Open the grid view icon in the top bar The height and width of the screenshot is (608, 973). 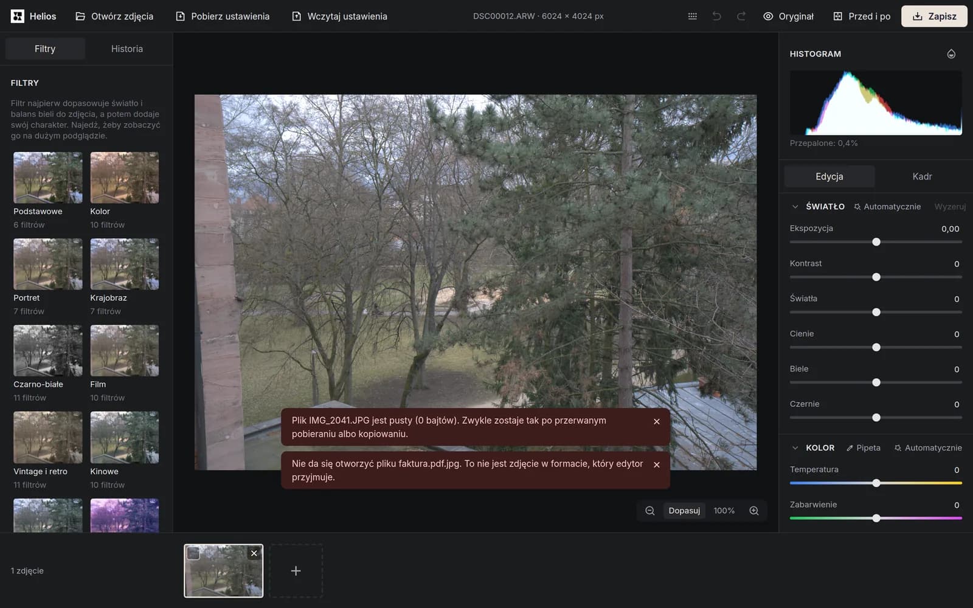click(x=692, y=16)
